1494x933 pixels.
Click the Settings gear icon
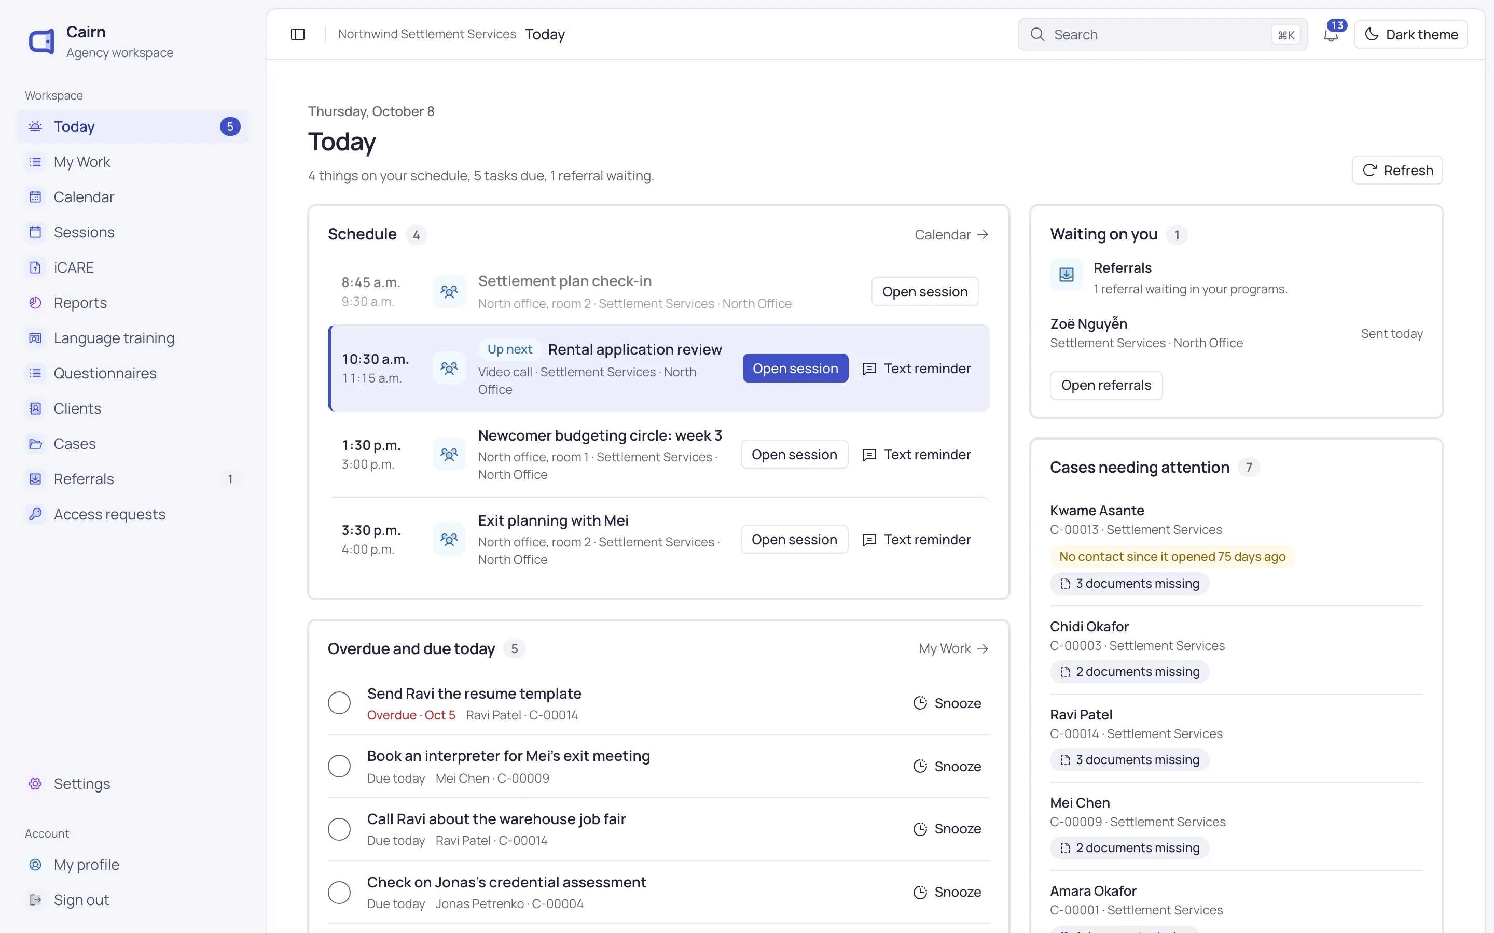(x=36, y=784)
